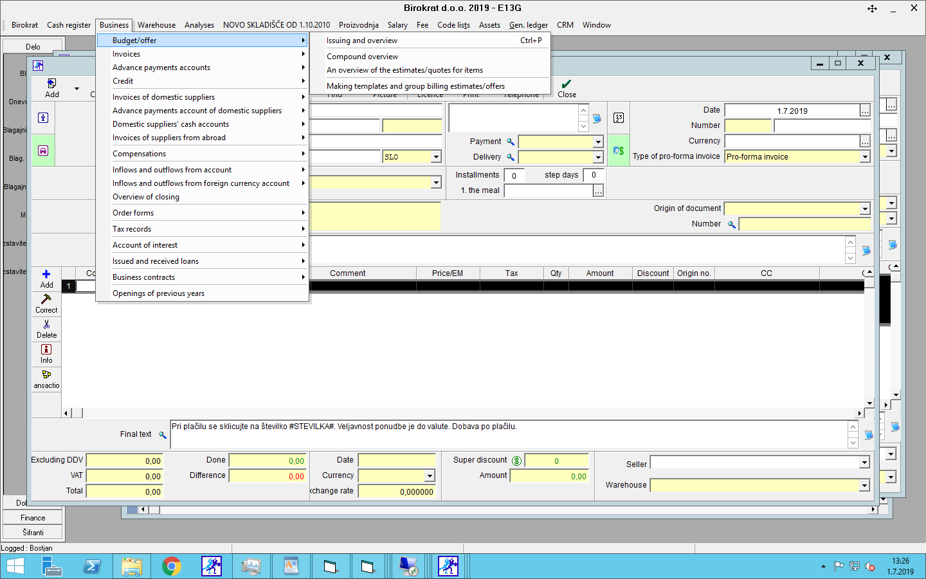
Task: Click the Exchange rate field
Action: (397, 492)
